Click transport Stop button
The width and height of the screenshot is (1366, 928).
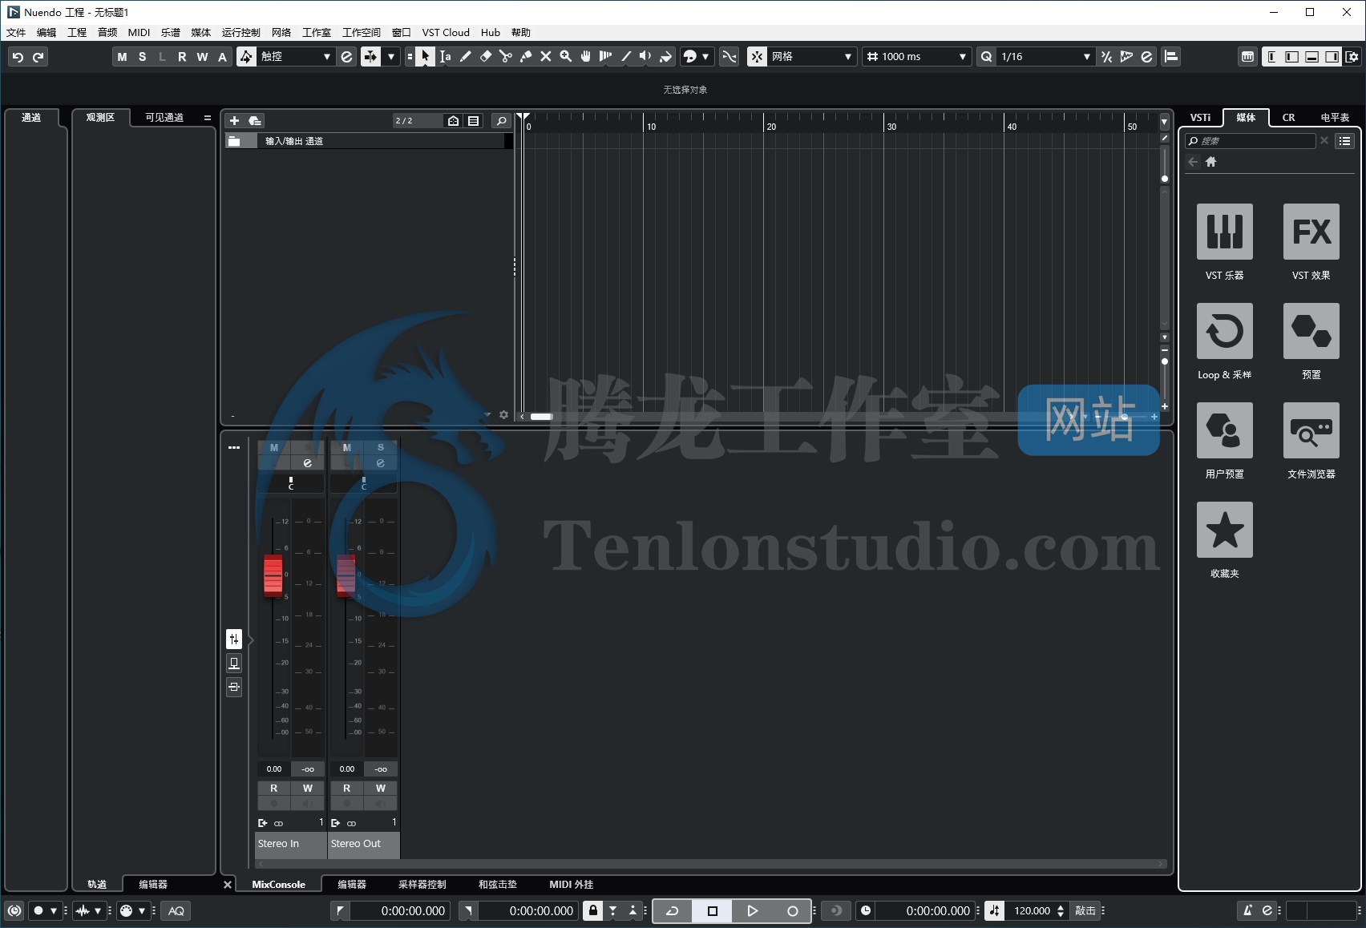point(712,910)
